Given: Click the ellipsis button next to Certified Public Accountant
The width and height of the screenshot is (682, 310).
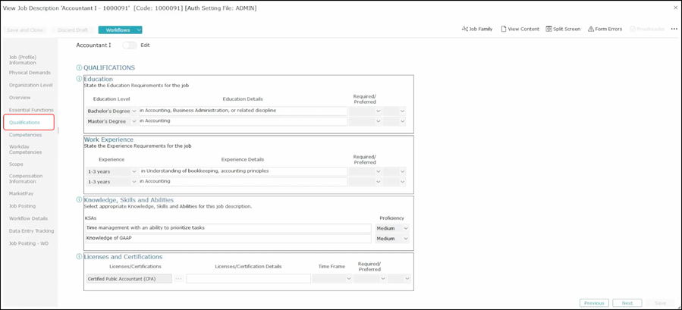Looking at the screenshot, I should click(x=179, y=278).
